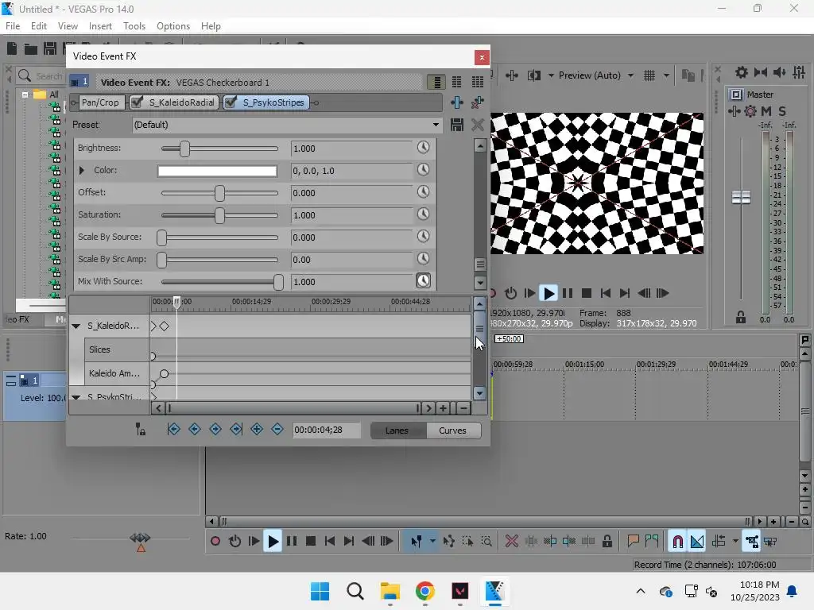Toggle the S_PsykoStripes effect checkbox
814x610 pixels.
(x=231, y=102)
